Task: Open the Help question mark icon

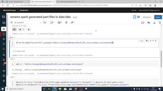Action: [4, 76]
